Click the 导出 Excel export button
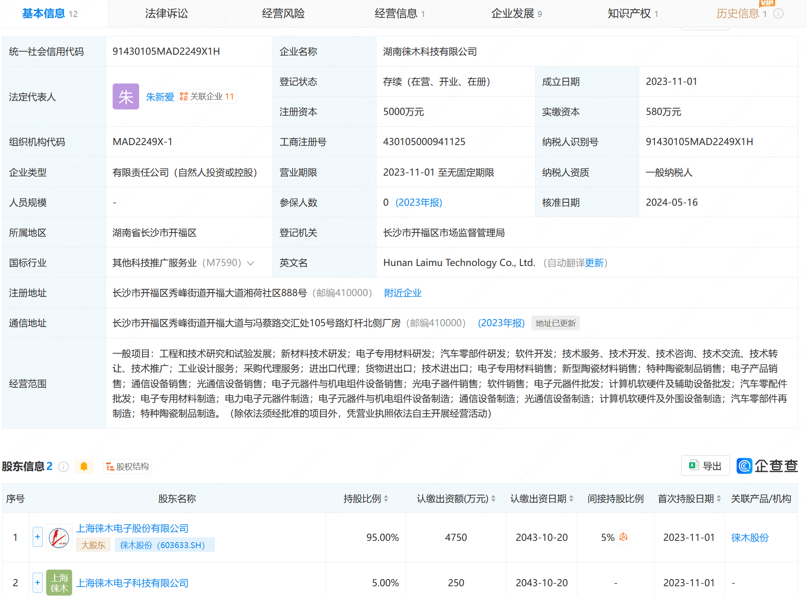 tap(705, 466)
